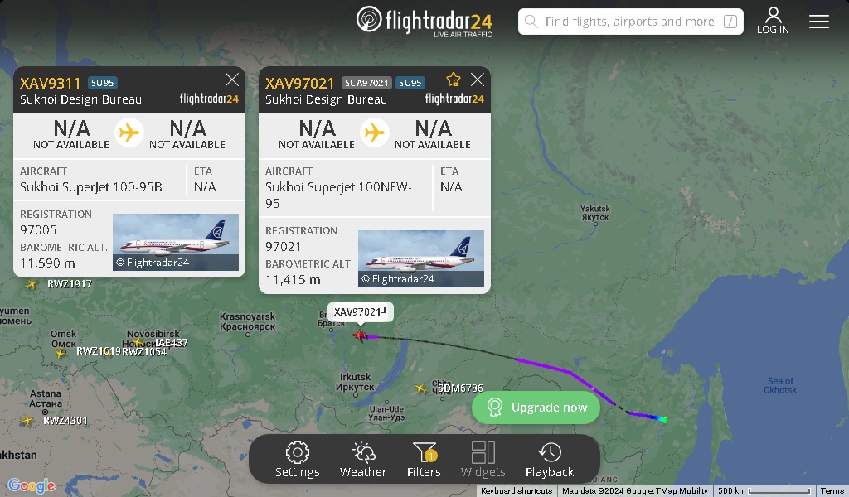Close the XAV9311 flight panel
The image size is (849, 497).
pyautogui.click(x=232, y=80)
